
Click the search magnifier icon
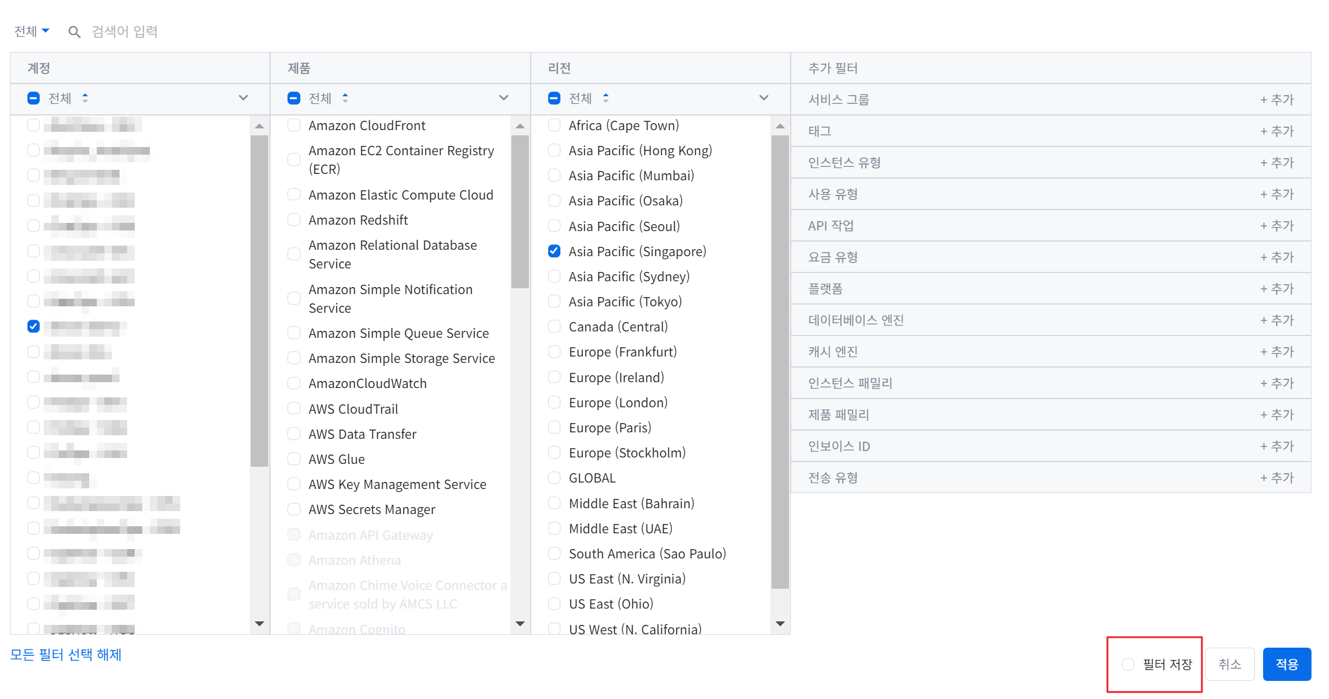click(x=74, y=32)
